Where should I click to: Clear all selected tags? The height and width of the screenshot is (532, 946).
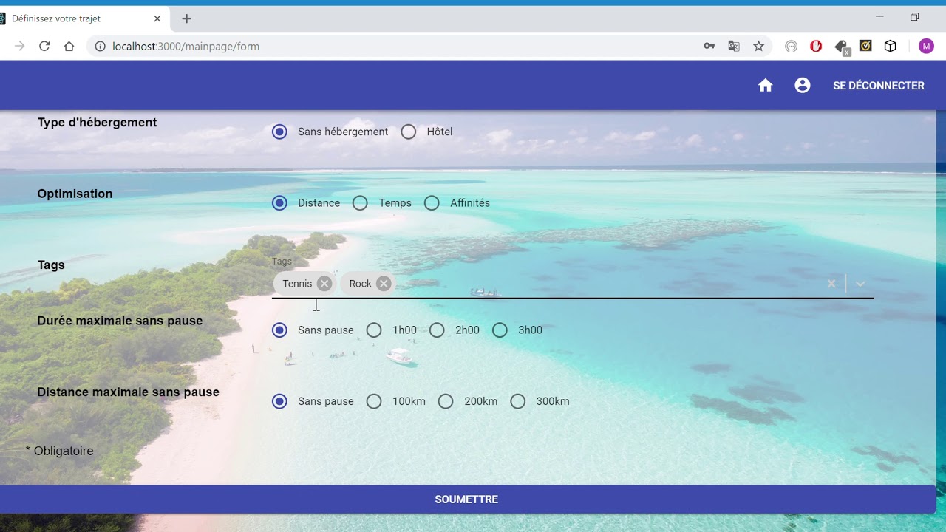pos(831,284)
